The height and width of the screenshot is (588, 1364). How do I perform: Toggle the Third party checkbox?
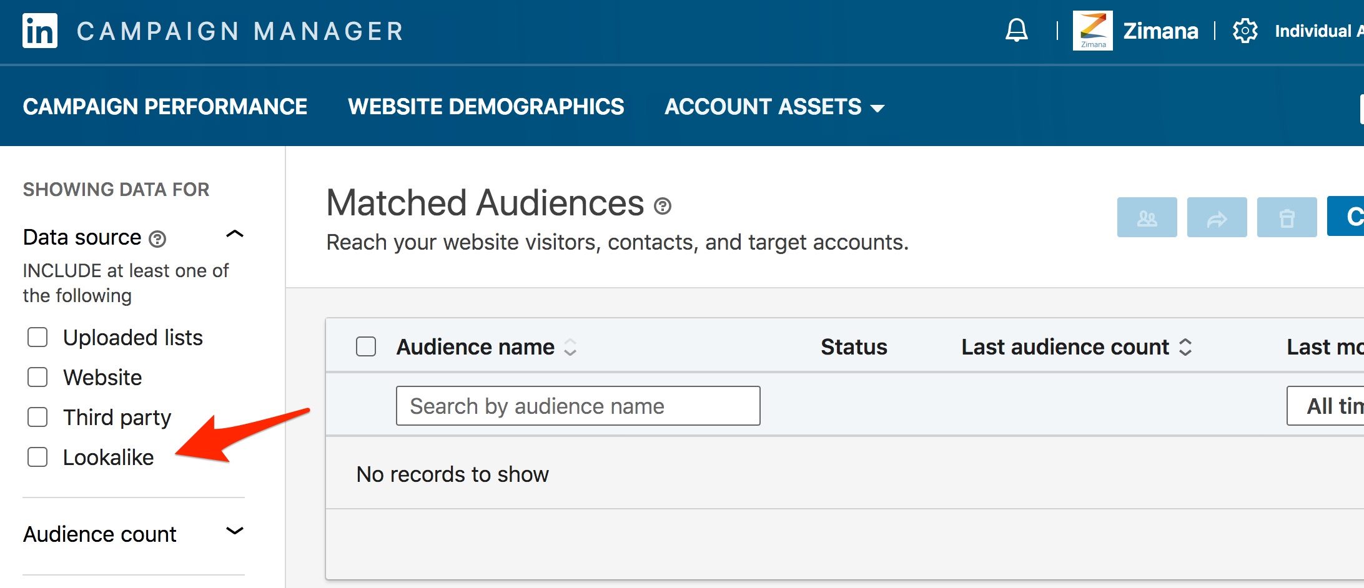click(37, 418)
